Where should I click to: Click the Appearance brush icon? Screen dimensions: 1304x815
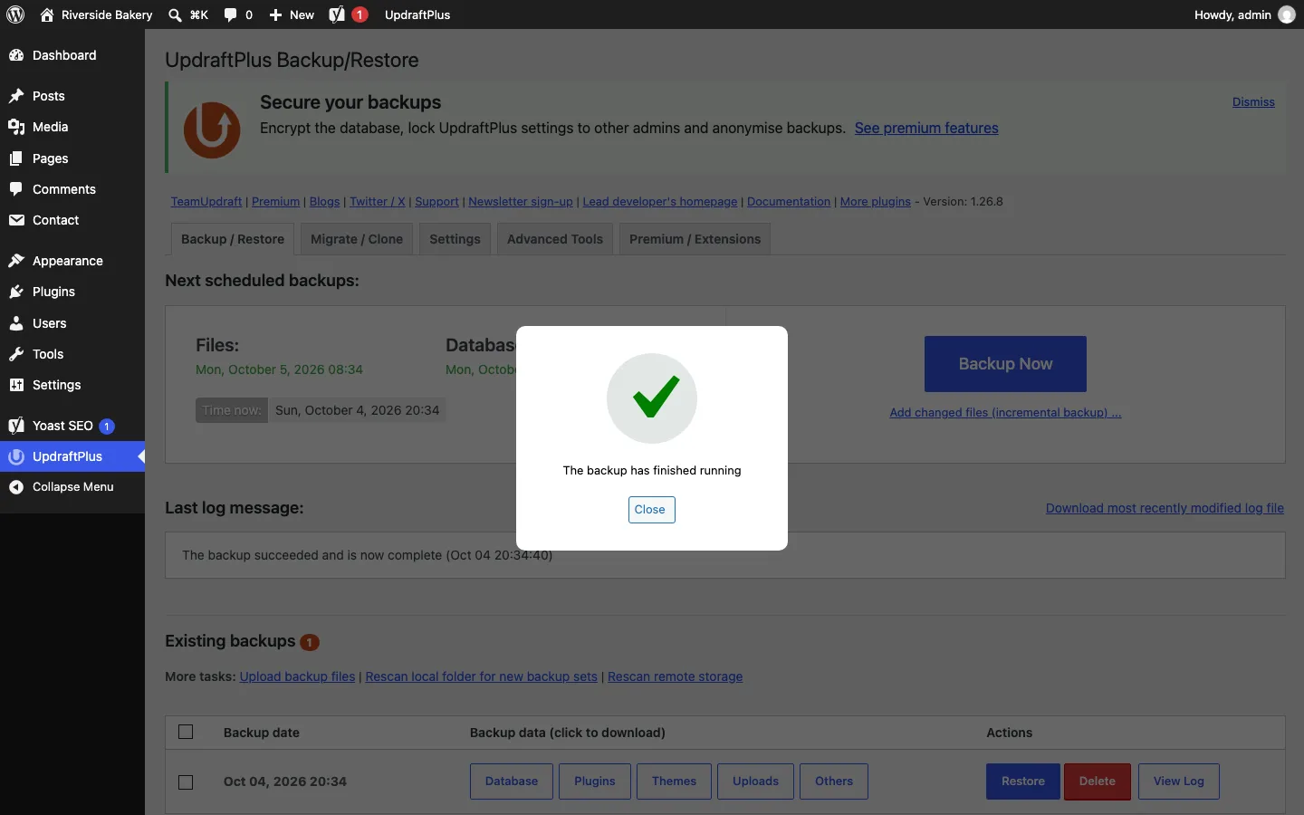pyautogui.click(x=16, y=261)
